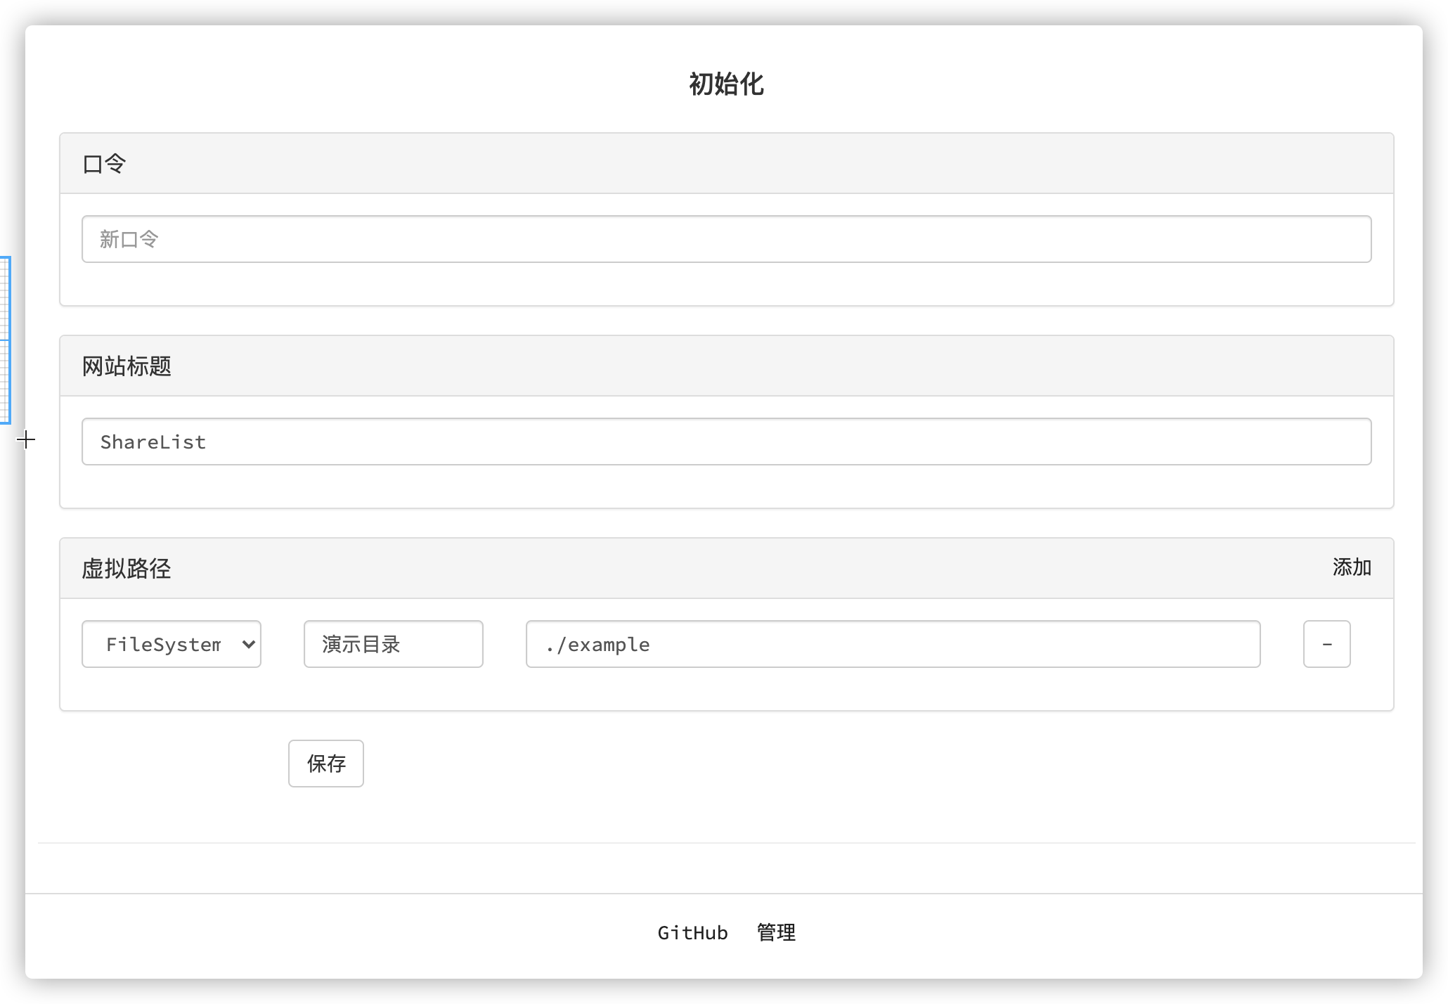
Task: Click the ./example path field
Action: pyautogui.click(x=893, y=644)
